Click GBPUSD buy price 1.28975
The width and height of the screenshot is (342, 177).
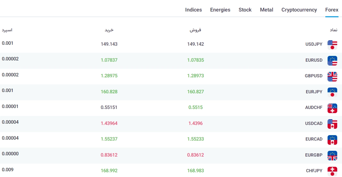click(109, 75)
